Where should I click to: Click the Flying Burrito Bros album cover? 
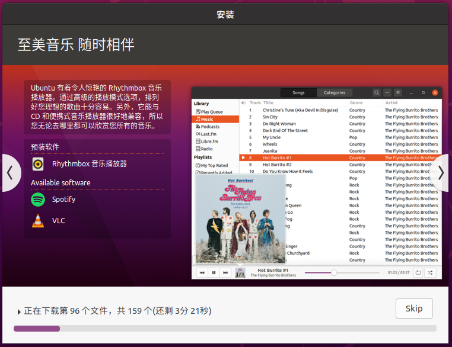pyautogui.click(x=240, y=219)
